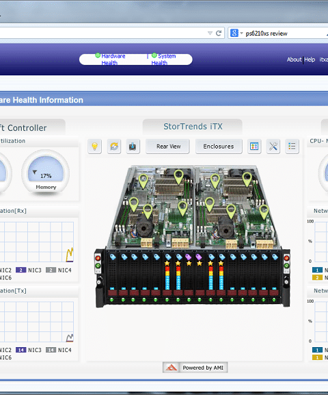Open the colored grid view icon

[254, 146]
